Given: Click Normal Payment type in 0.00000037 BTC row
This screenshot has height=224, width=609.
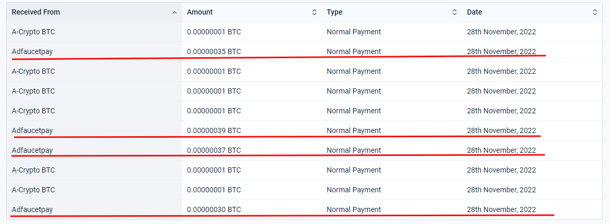Looking at the screenshot, I should point(354,150).
